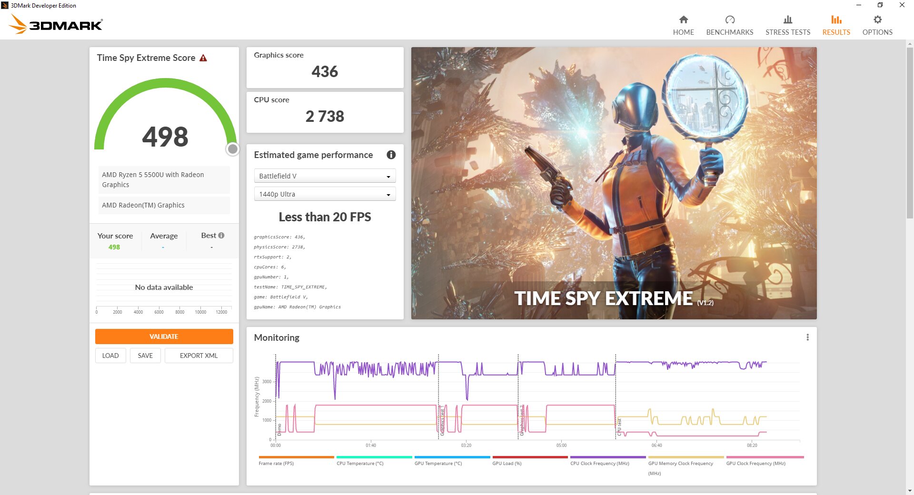The image size is (914, 495).
Task: Click the 3DMark logo
Action: (56, 24)
